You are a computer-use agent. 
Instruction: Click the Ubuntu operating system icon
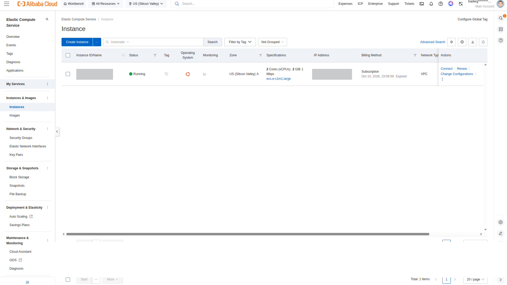188,74
